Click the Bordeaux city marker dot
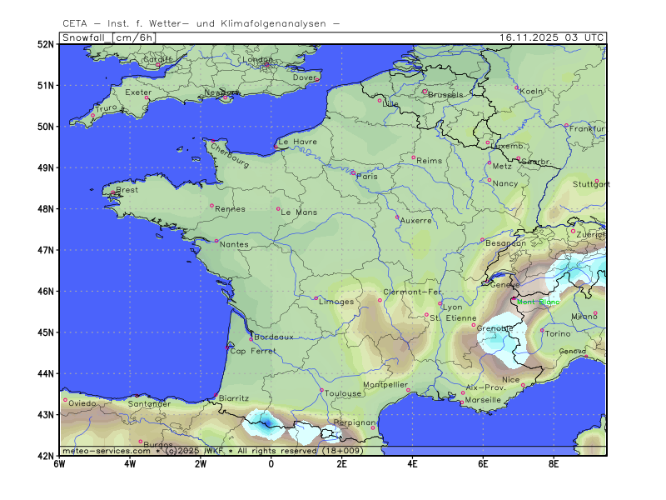The image size is (666, 500). pos(251,339)
